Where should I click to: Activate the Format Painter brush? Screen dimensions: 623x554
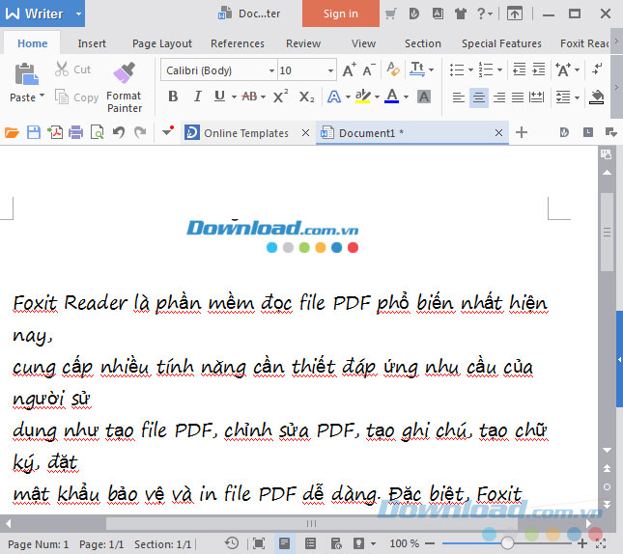point(124,72)
